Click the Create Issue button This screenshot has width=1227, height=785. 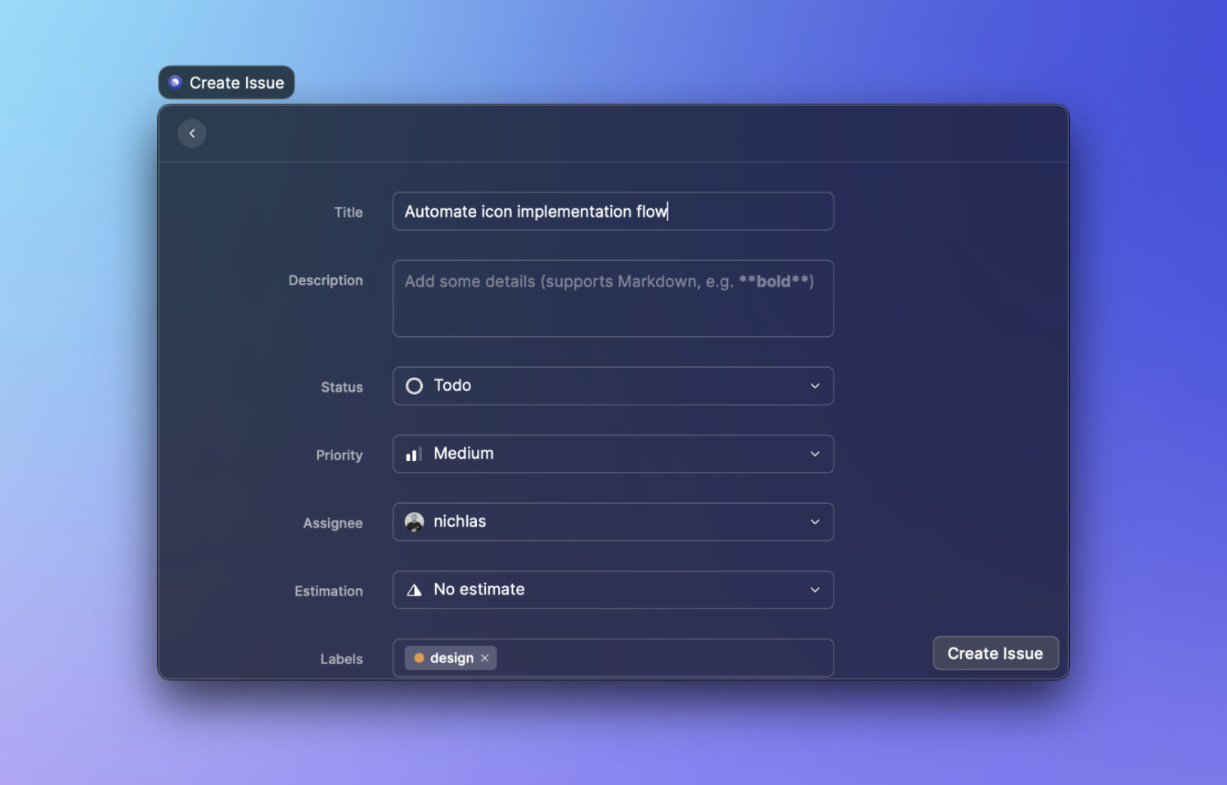[996, 653]
